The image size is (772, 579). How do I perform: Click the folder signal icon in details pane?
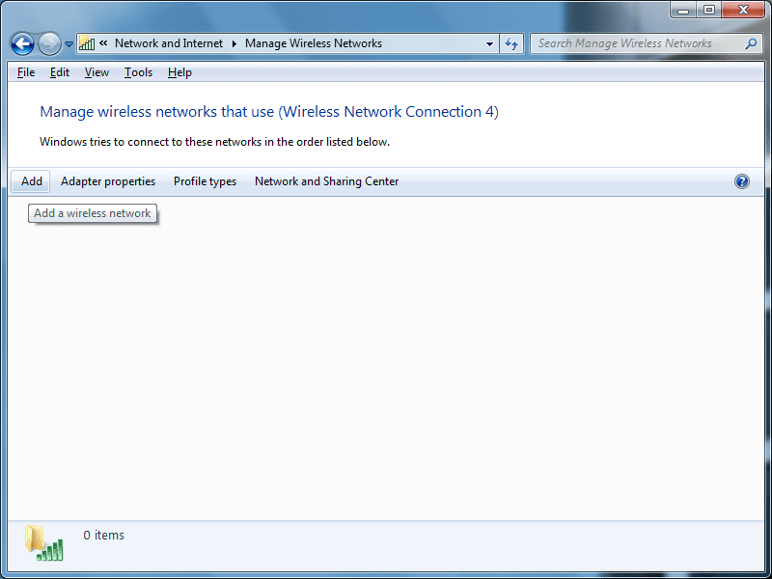(43, 543)
